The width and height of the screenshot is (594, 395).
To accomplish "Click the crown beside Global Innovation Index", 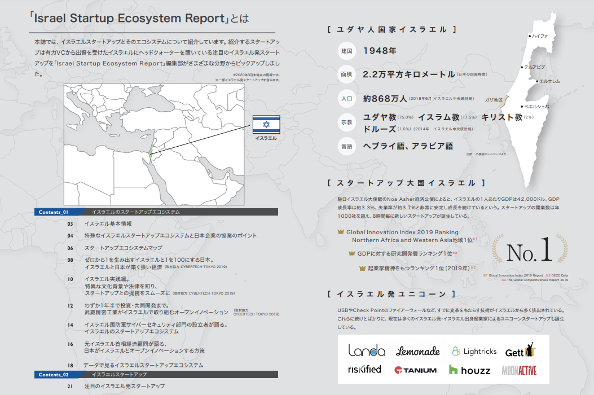I will (x=341, y=232).
